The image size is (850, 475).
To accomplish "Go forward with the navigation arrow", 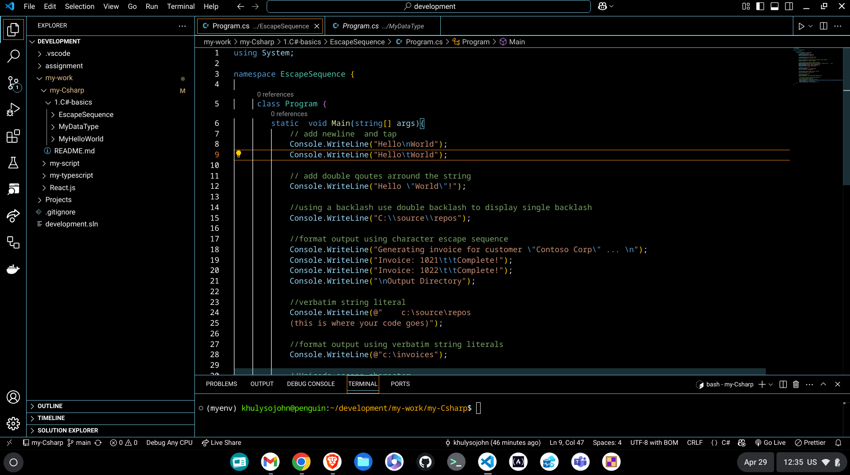I will coord(255,6).
